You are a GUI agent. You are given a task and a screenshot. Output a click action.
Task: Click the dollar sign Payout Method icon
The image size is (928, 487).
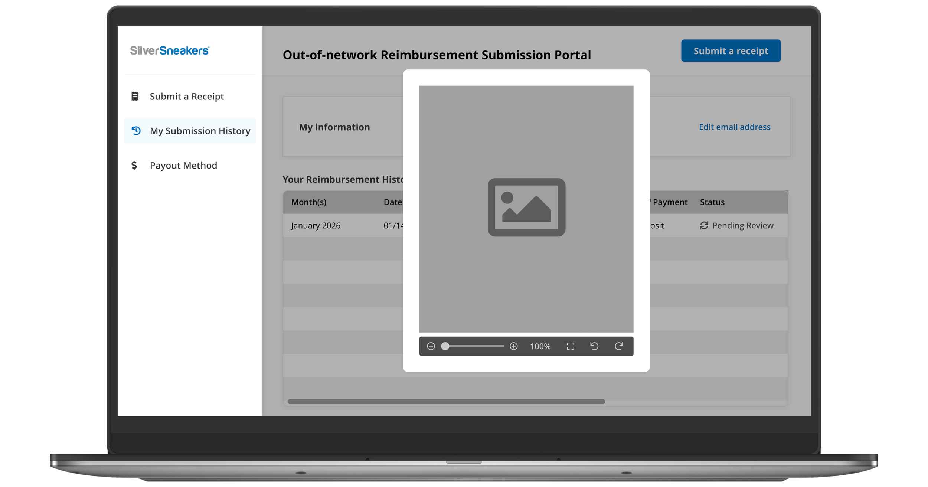[x=134, y=165]
